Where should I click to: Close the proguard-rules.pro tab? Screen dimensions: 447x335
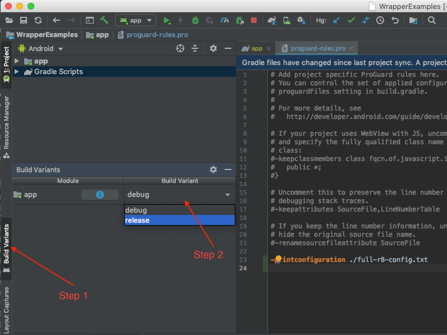(352, 49)
